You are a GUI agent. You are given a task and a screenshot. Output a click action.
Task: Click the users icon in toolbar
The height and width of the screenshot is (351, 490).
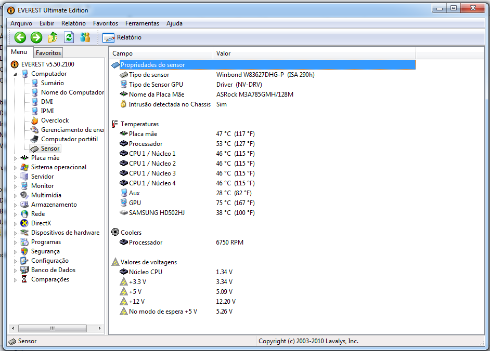coord(85,37)
